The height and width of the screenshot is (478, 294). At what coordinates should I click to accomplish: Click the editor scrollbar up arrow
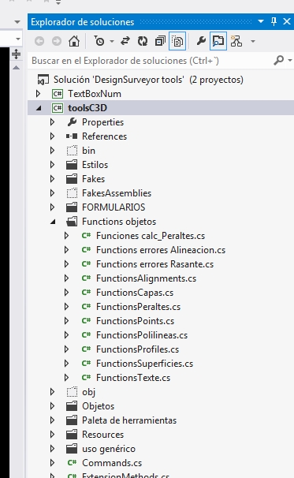coord(16,68)
